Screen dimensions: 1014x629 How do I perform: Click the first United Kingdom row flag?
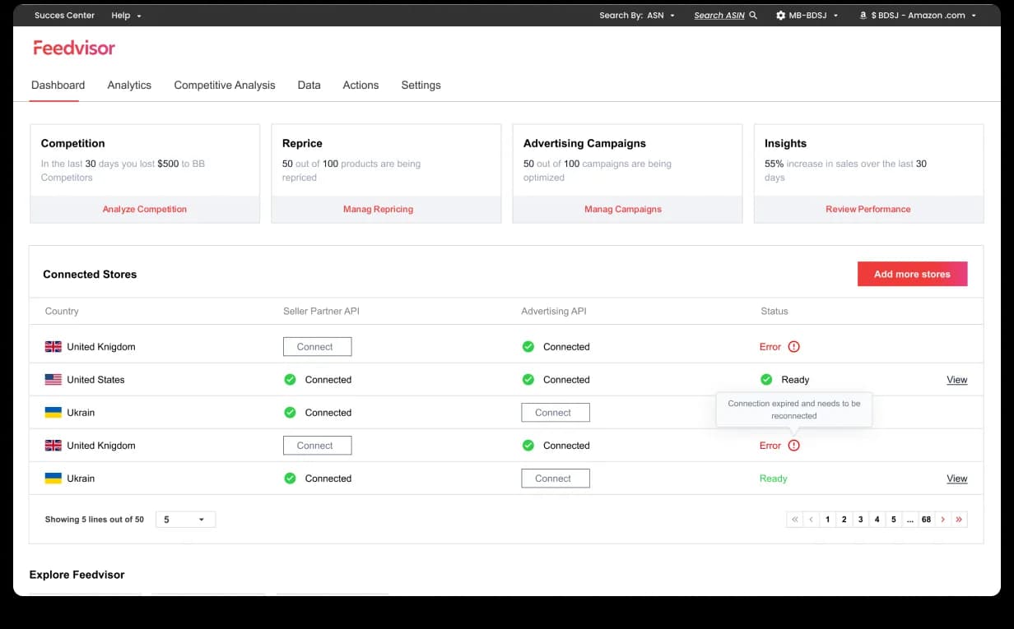[x=53, y=347]
